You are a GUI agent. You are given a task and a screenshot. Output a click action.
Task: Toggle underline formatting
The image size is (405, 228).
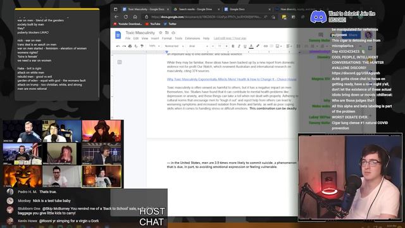tap(245, 46)
